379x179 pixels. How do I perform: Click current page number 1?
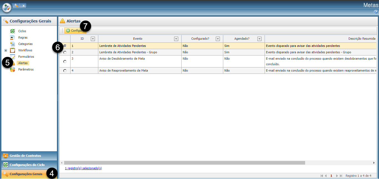tap(331, 176)
